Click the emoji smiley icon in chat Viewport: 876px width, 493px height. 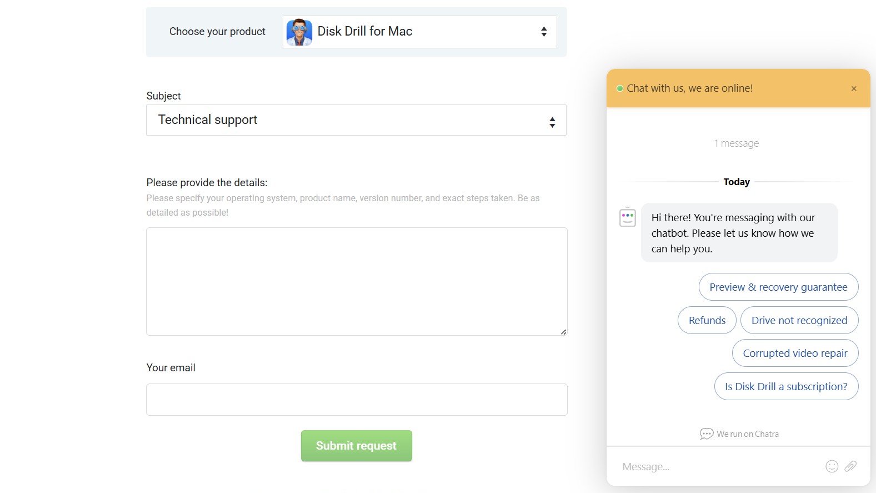832,466
